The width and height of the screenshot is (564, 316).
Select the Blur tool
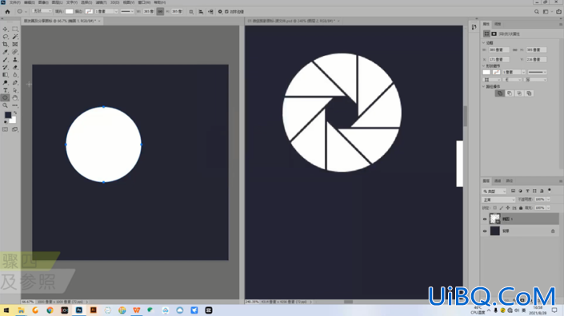pos(14,75)
